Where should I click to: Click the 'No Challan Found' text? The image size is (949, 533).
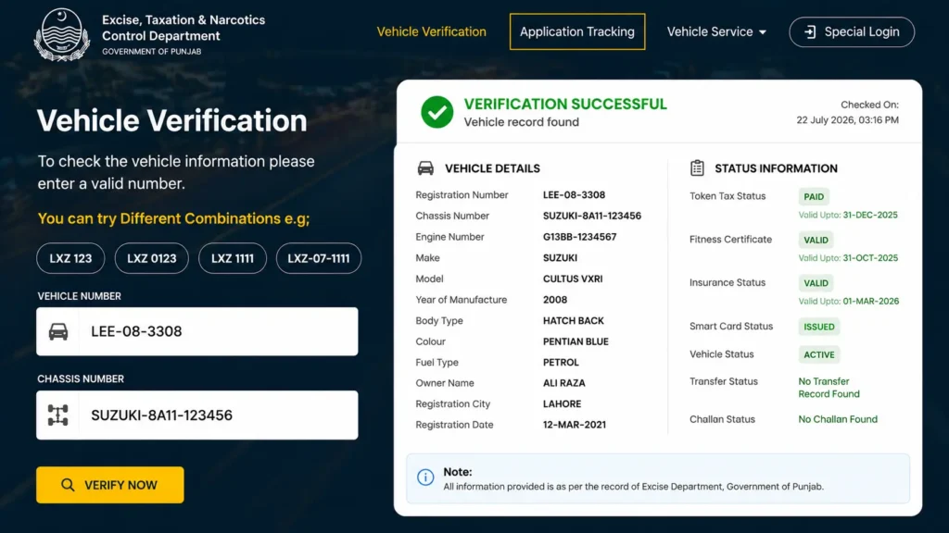coord(838,419)
